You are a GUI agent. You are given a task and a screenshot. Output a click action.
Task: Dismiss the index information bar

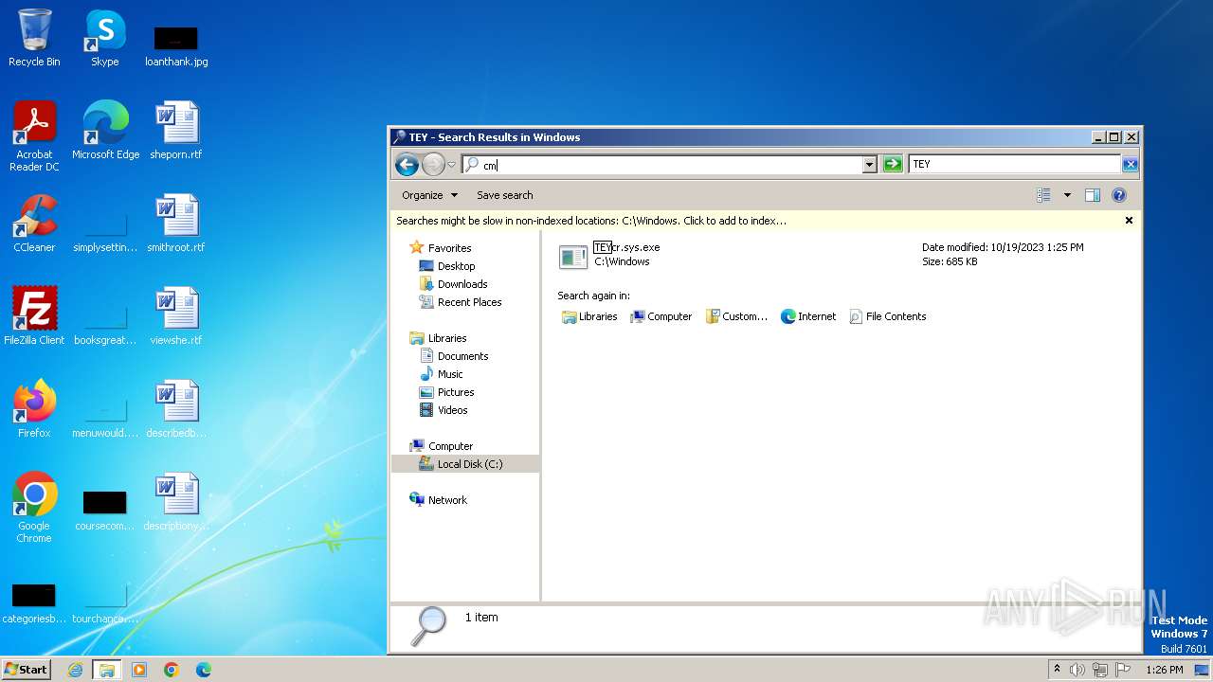point(1129,221)
